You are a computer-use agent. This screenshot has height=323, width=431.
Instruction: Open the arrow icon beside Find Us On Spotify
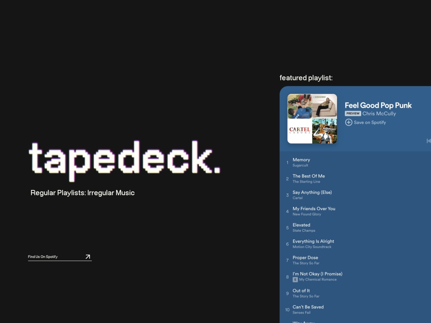tap(87, 257)
